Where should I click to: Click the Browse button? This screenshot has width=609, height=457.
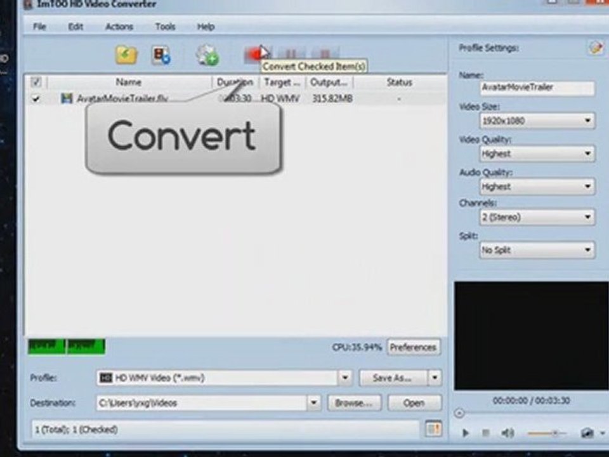click(354, 403)
